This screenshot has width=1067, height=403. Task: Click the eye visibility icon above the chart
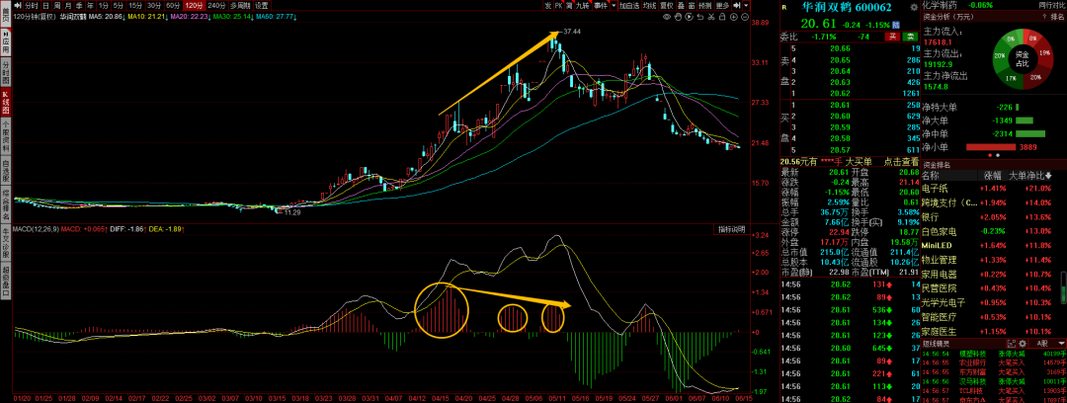[666, 17]
